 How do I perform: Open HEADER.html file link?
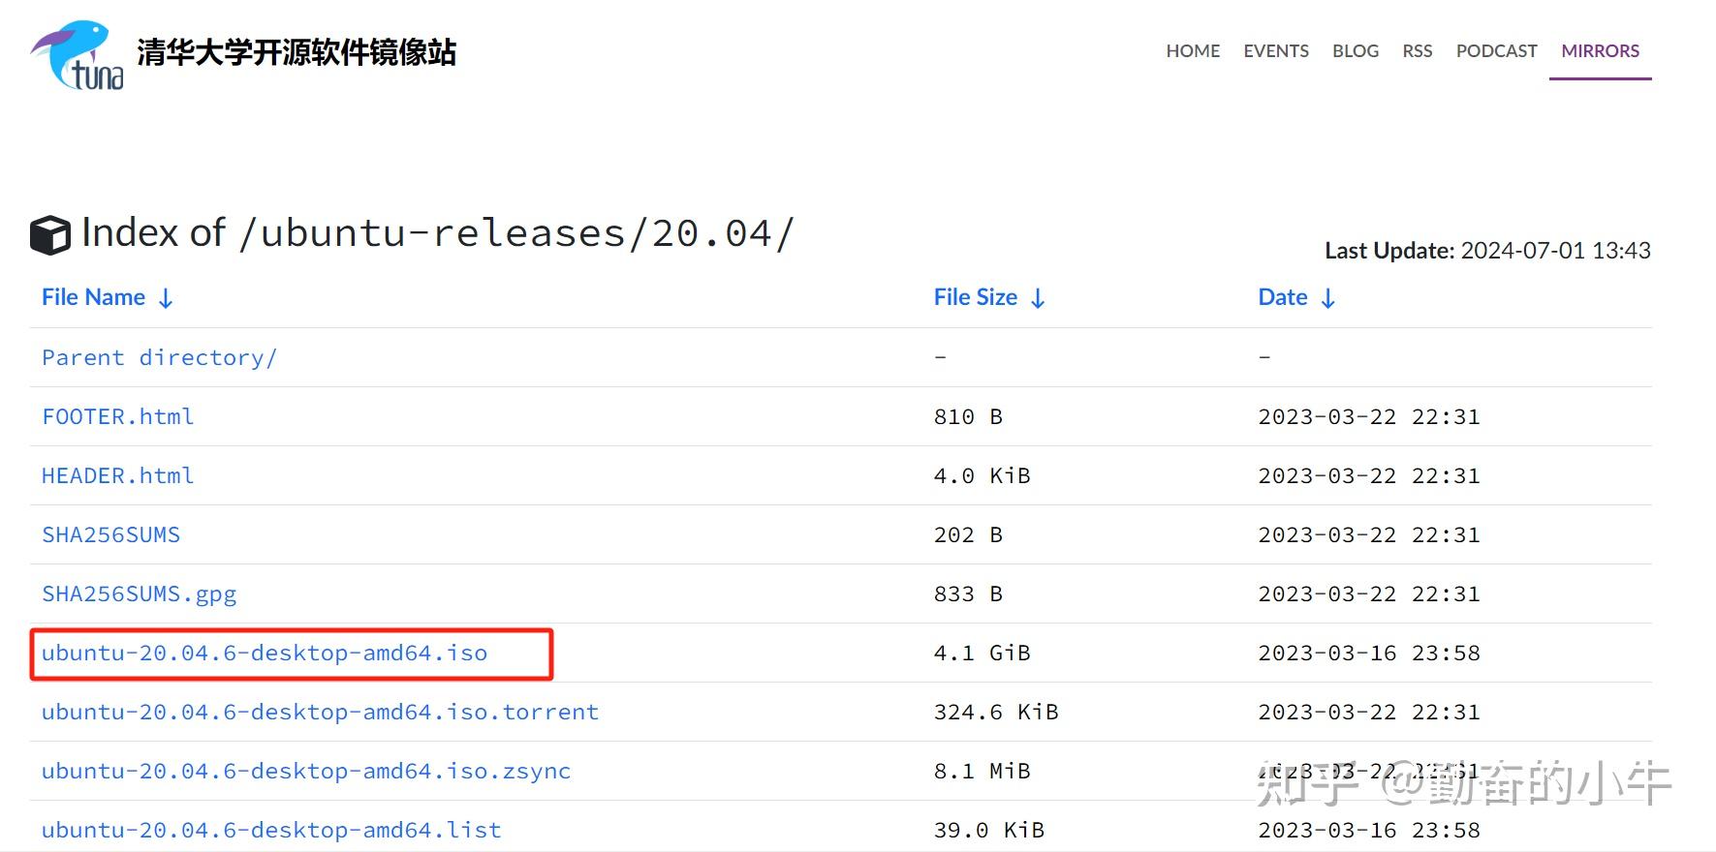(117, 475)
